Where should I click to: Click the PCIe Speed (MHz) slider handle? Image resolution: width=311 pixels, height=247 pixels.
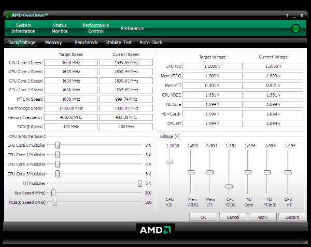click(x=55, y=202)
